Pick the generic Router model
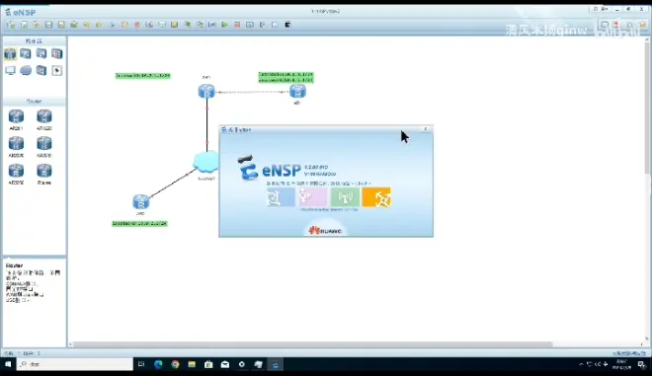Screen dimensions: 652x376 coord(44,174)
